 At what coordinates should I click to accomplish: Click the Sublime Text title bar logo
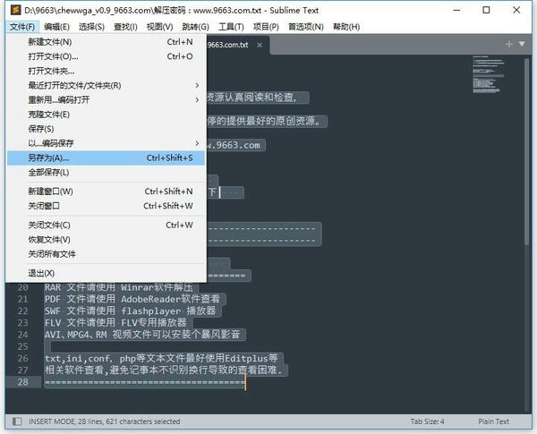[x=15, y=10]
